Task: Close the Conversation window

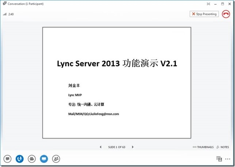Action: 230,4
